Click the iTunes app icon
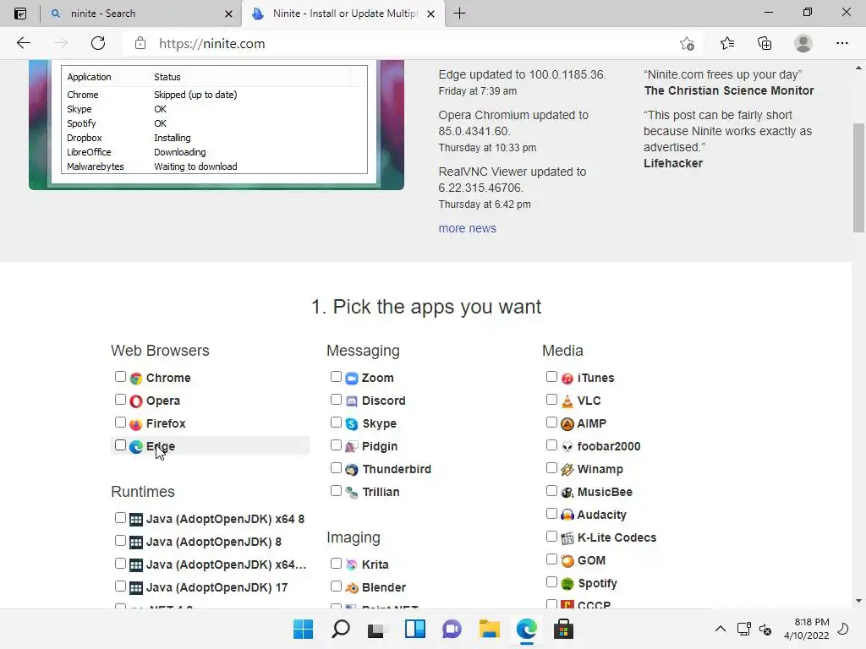The height and width of the screenshot is (649, 866). (567, 379)
